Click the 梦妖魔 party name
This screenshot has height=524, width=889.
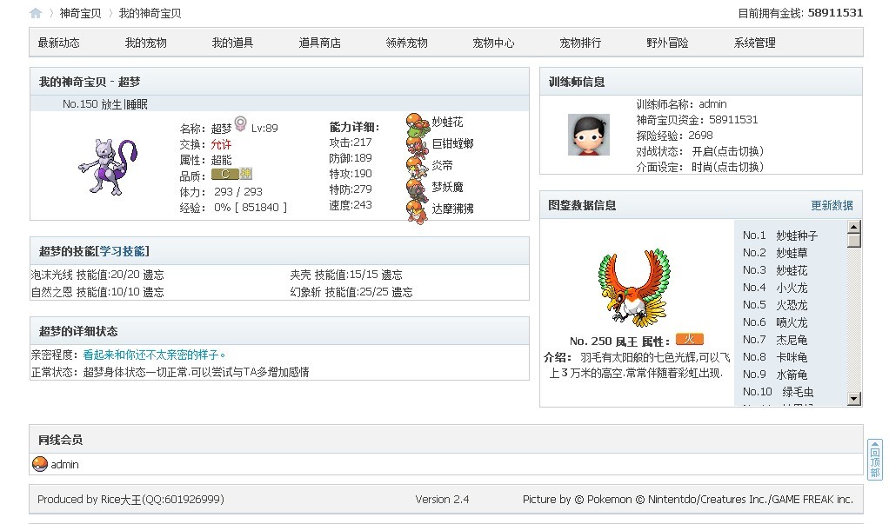(x=447, y=187)
